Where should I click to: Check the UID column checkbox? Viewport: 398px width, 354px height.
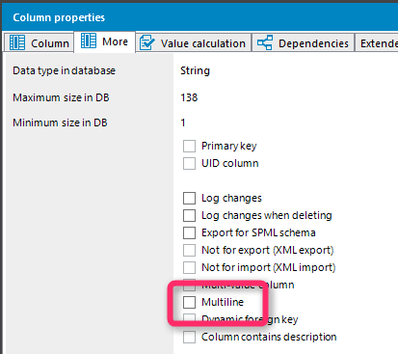[189, 163]
